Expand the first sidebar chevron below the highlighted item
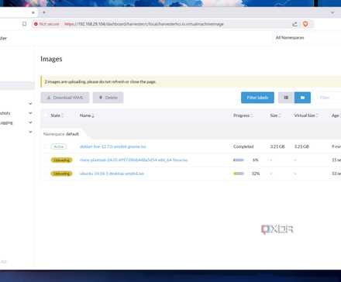The image size is (341, 282). pyautogui.click(x=30, y=104)
